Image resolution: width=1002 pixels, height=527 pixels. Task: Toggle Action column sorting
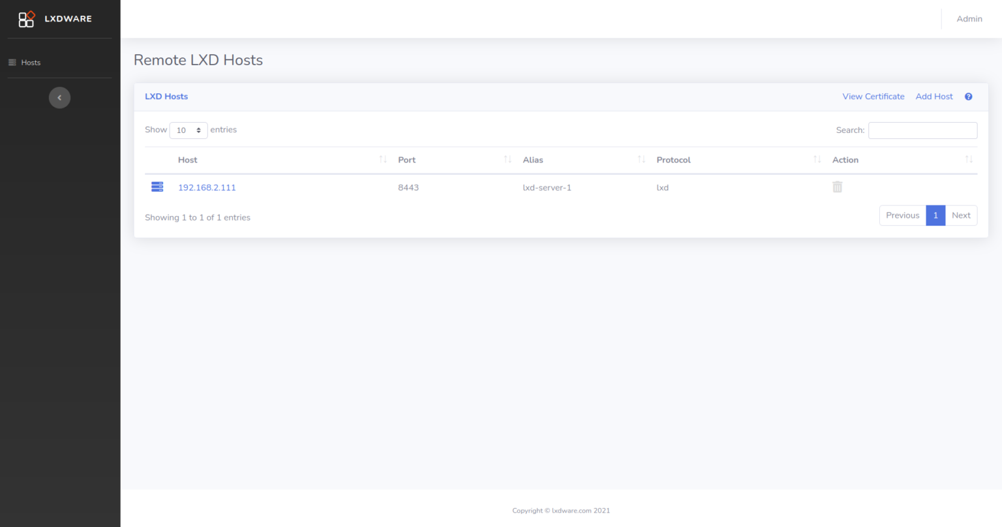click(969, 159)
